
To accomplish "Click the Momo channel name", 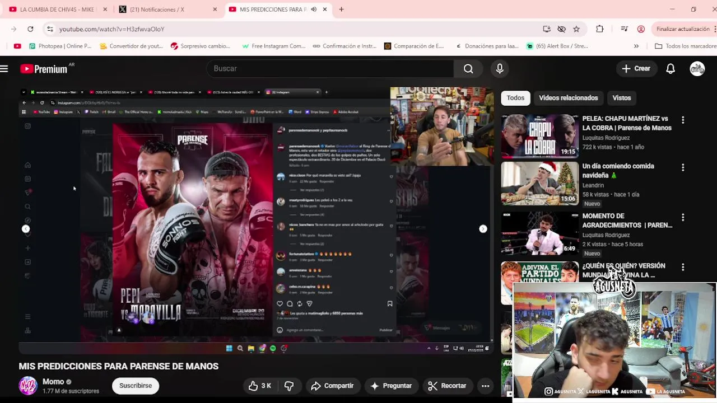I will [x=53, y=382].
